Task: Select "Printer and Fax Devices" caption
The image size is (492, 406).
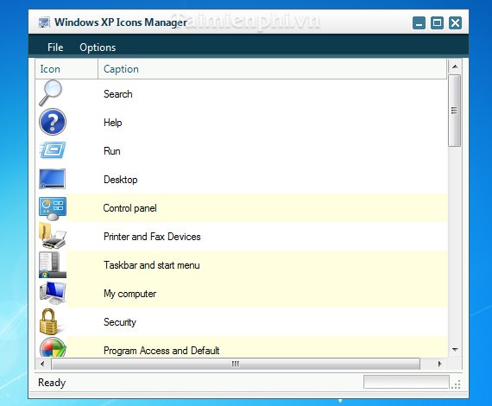Action: pos(152,237)
